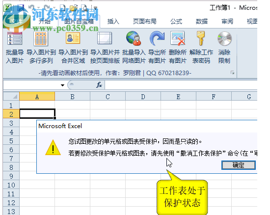
Task: Click the warning triangle icon in dialog
Action: pyautogui.click(x=53, y=148)
